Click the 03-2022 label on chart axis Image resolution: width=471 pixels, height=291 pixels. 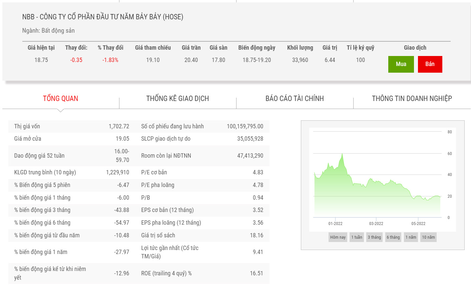[376, 224]
